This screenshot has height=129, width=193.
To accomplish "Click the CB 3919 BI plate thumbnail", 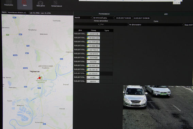I will point(93,54).
